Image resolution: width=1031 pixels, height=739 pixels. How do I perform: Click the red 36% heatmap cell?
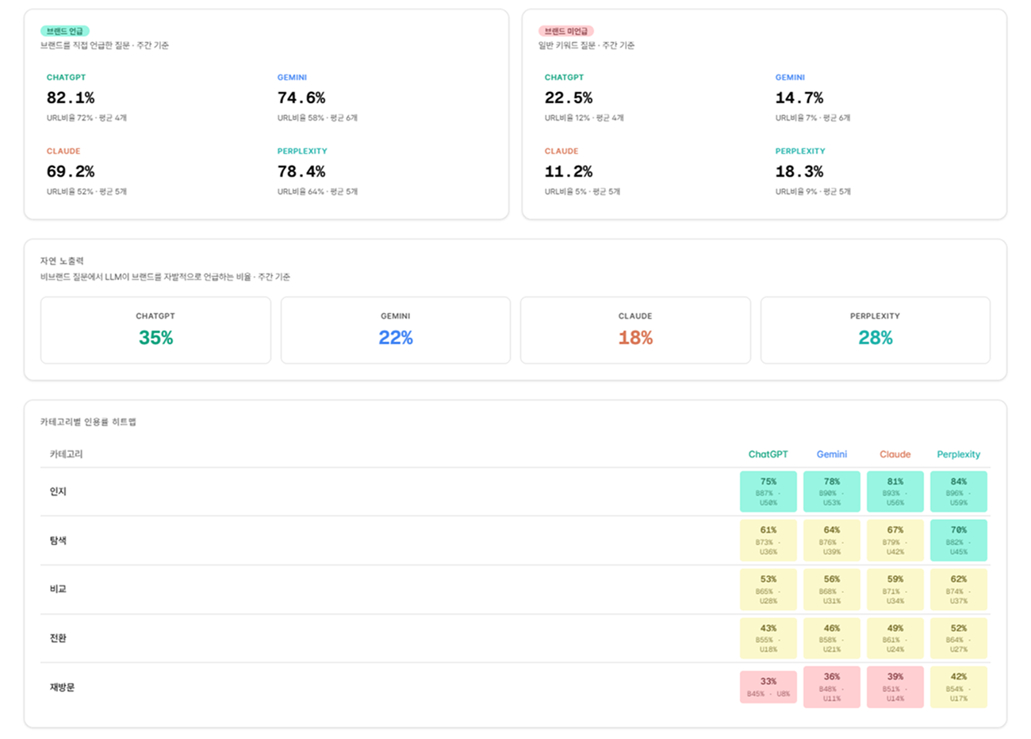click(x=832, y=687)
